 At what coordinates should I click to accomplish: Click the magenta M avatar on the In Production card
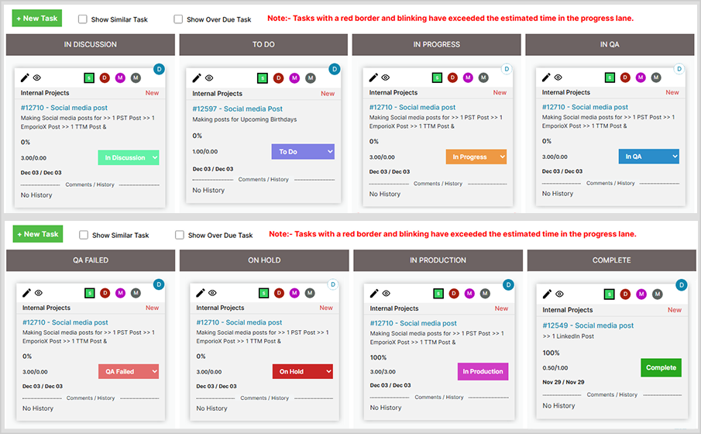[x=469, y=294]
